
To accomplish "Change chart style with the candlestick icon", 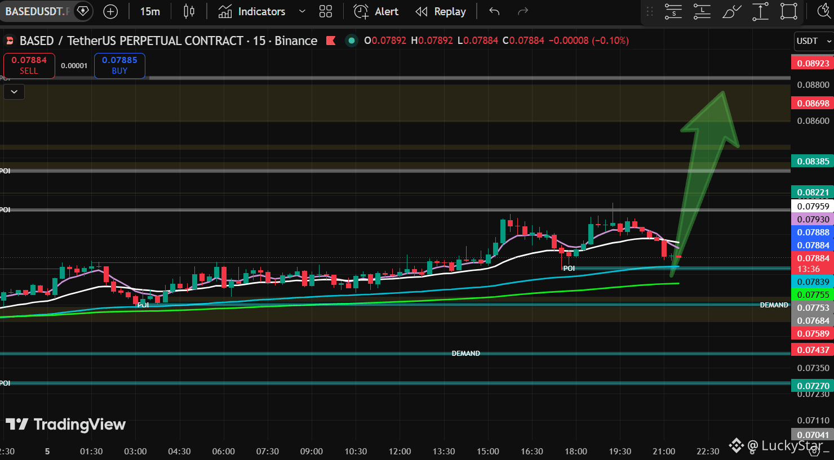I will tap(189, 11).
